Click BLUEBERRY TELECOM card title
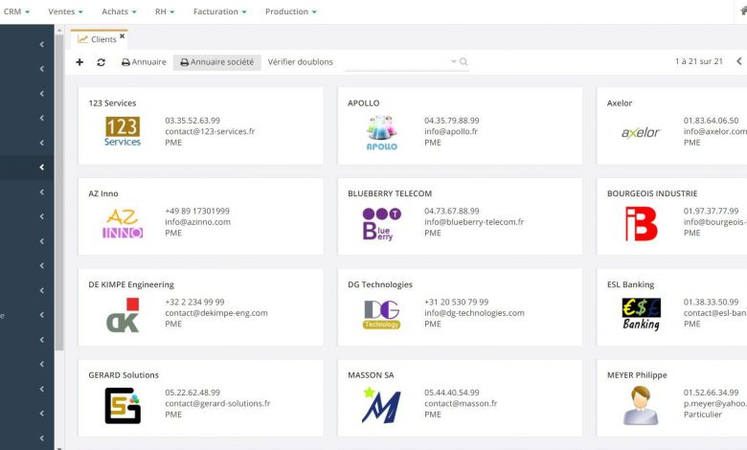 pyautogui.click(x=390, y=193)
